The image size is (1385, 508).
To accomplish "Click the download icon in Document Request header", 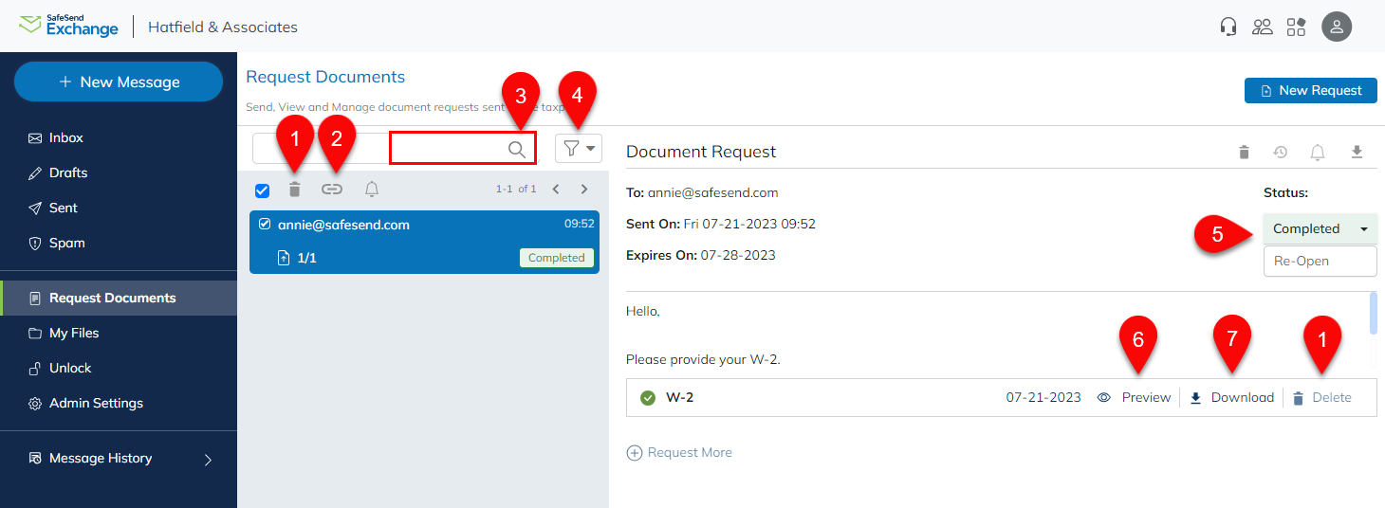I will coord(1357,152).
